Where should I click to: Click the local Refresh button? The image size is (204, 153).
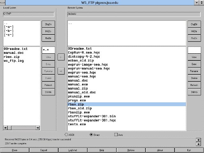point(48,85)
